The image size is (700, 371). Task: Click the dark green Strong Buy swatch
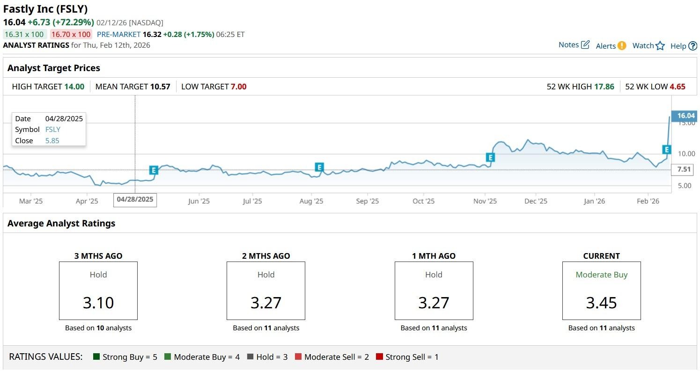pos(96,357)
